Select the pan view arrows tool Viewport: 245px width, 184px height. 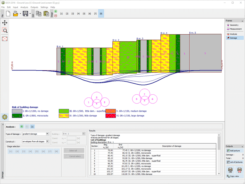5,23
